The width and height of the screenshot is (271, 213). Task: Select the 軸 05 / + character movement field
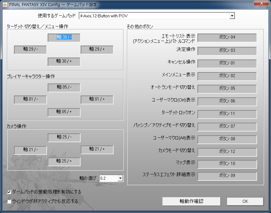64,113
